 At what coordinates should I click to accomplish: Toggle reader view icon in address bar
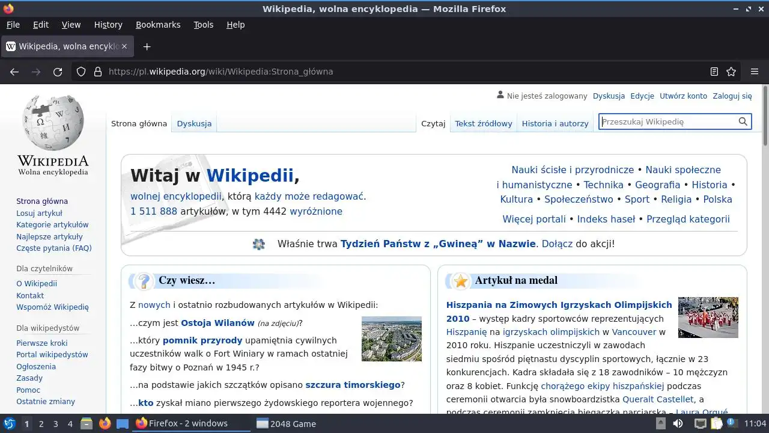tap(714, 72)
